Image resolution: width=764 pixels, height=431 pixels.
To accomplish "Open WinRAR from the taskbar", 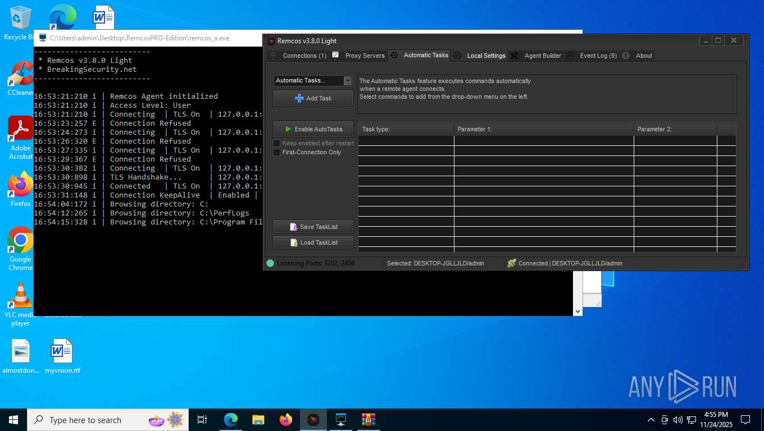I will click(x=369, y=420).
